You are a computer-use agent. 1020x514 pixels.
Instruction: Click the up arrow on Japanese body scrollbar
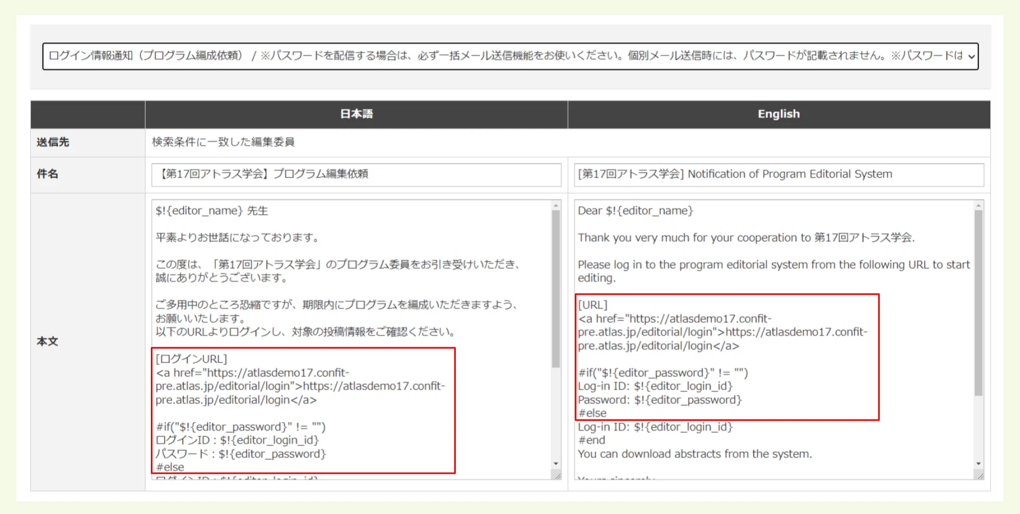[x=556, y=205]
